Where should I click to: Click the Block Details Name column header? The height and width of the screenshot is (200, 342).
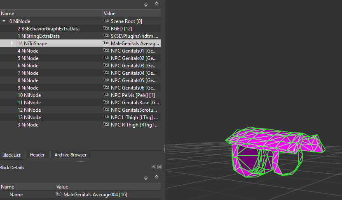[x=27, y=187]
